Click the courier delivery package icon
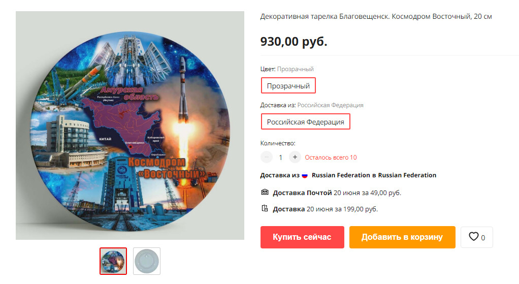 (265, 208)
